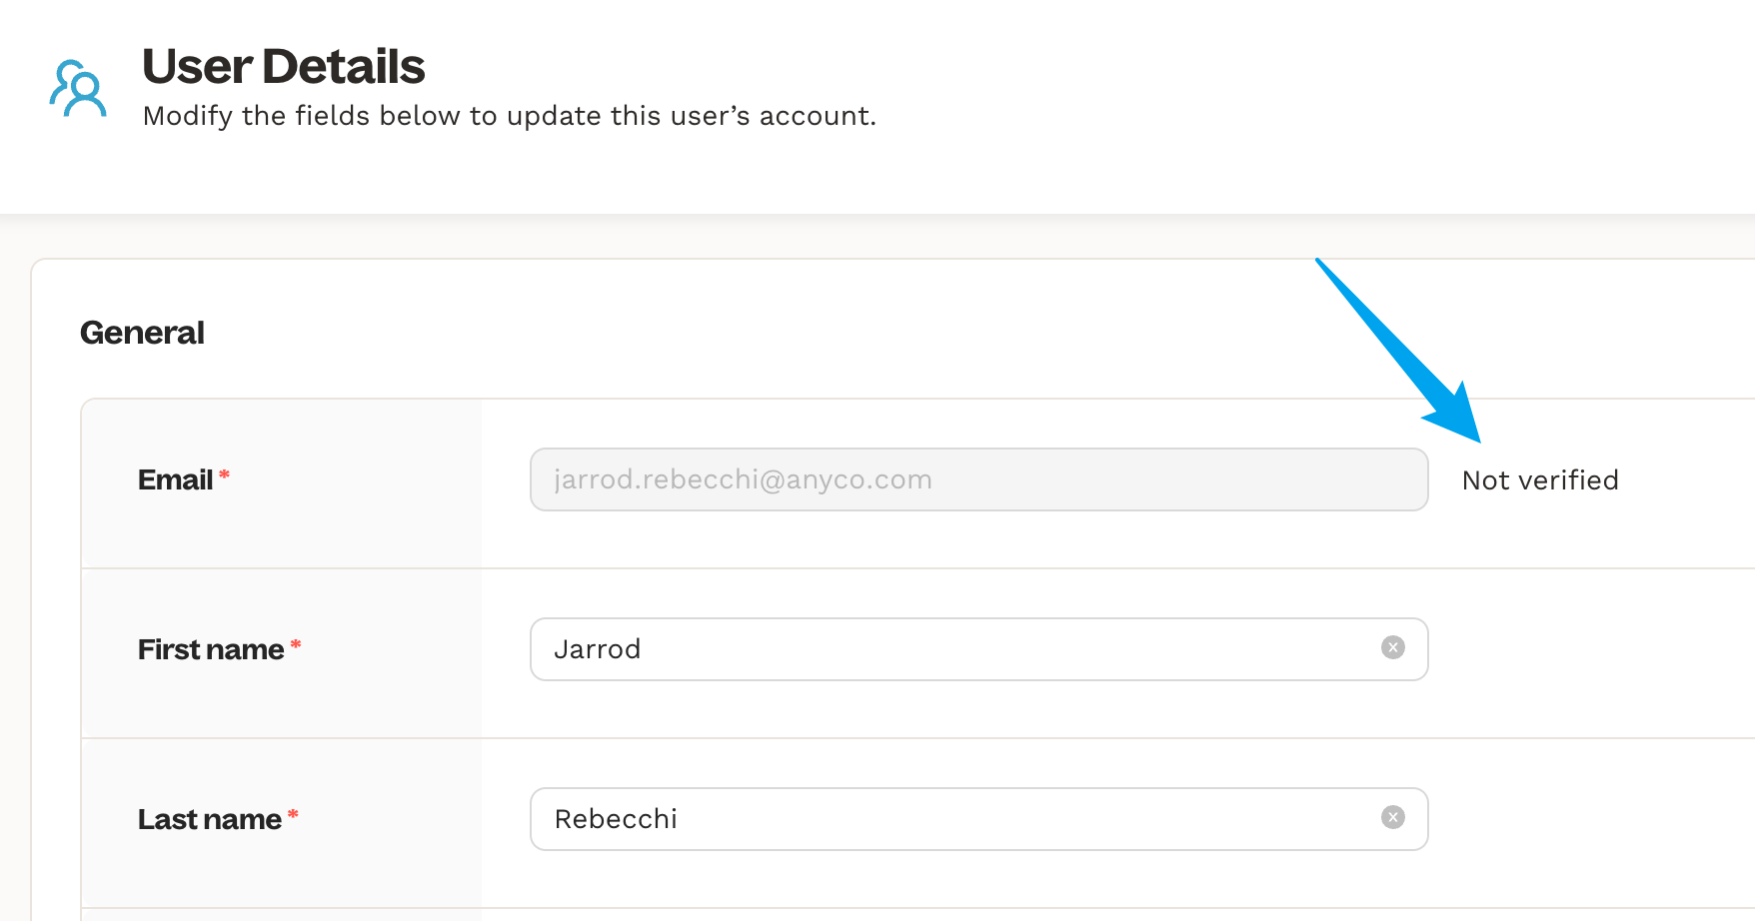Click the red asterisk next to Email

[x=225, y=474]
